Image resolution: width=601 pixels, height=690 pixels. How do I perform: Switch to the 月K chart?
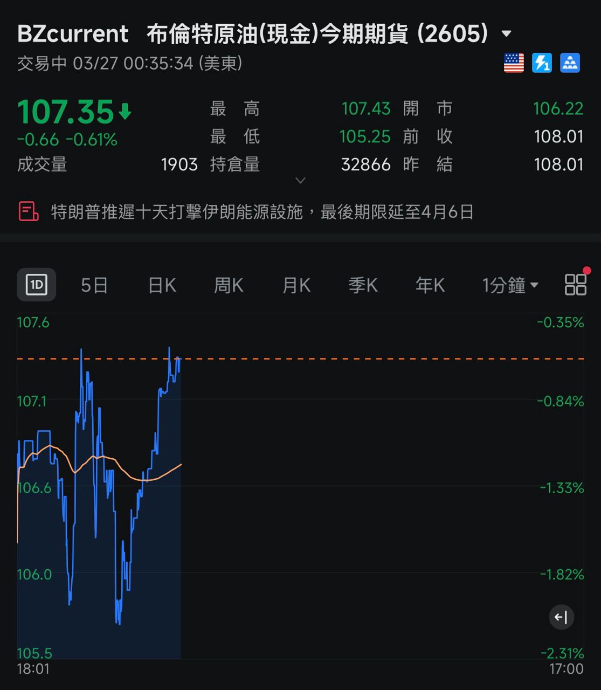point(296,285)
